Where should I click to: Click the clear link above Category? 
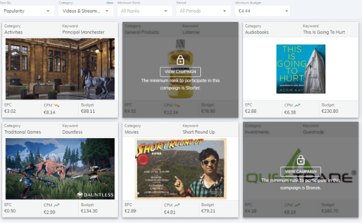coord(110,3)
